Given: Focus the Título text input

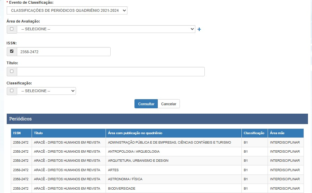Looking at the screenshot, I should [111, 72].
